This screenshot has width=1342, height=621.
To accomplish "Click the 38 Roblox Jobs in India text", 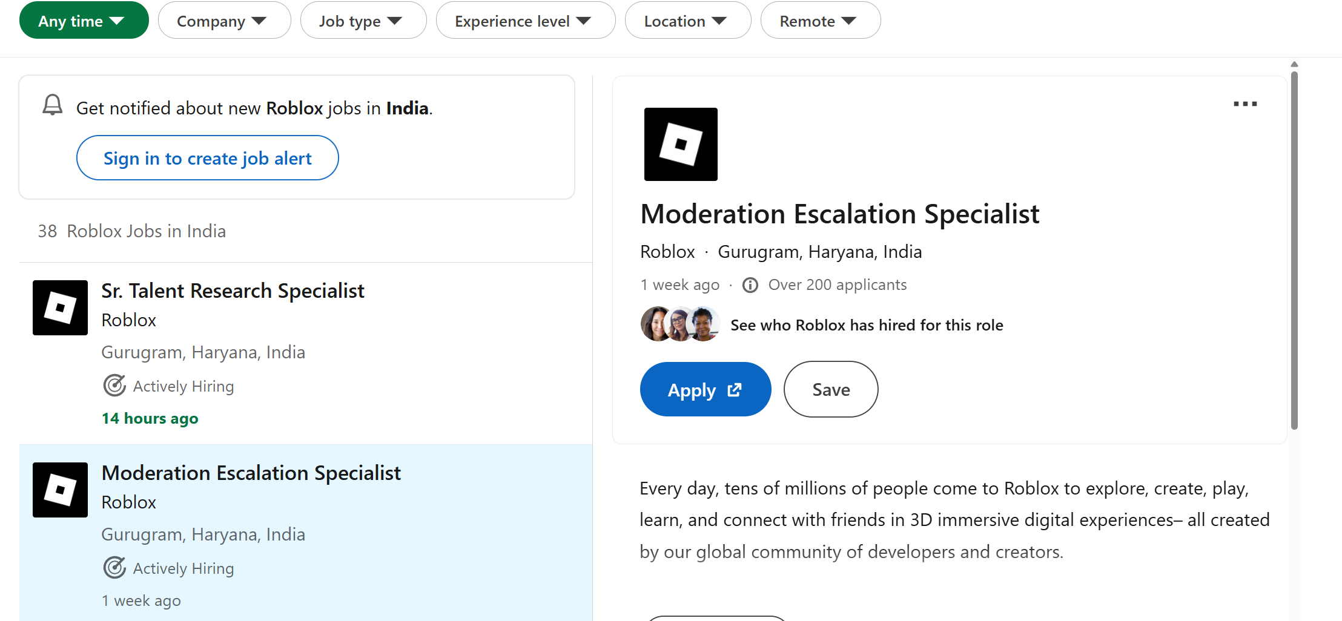I will click(131, 231).
